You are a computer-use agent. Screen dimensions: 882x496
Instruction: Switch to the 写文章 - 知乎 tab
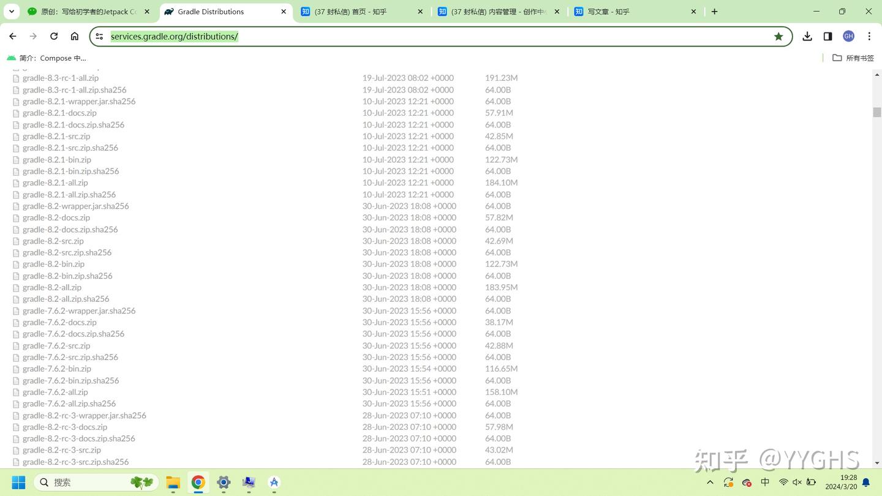(635, 12)
